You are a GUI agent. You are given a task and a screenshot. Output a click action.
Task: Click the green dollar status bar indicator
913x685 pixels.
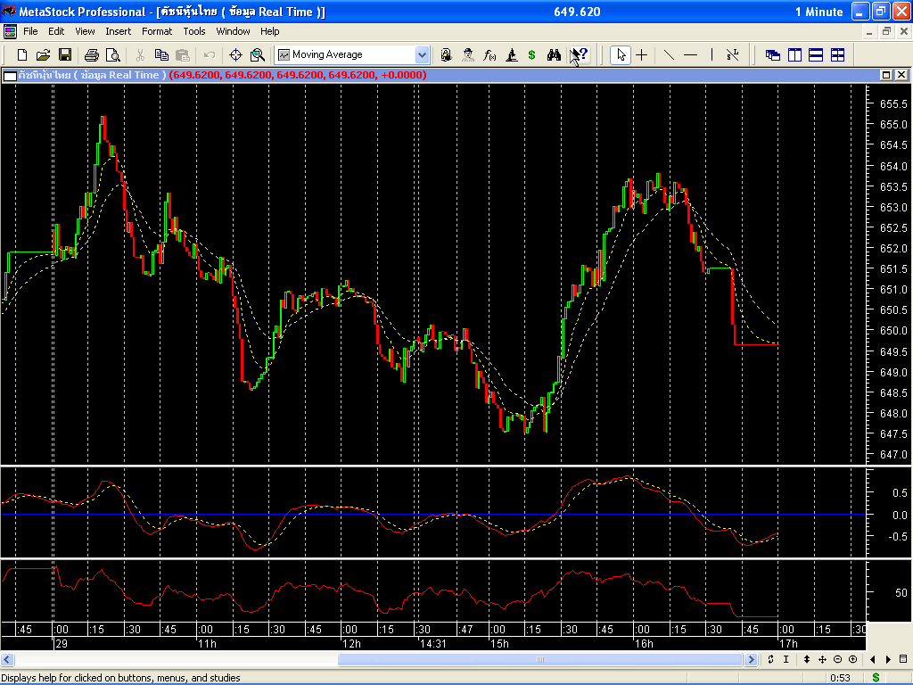[x=876, y=678]
